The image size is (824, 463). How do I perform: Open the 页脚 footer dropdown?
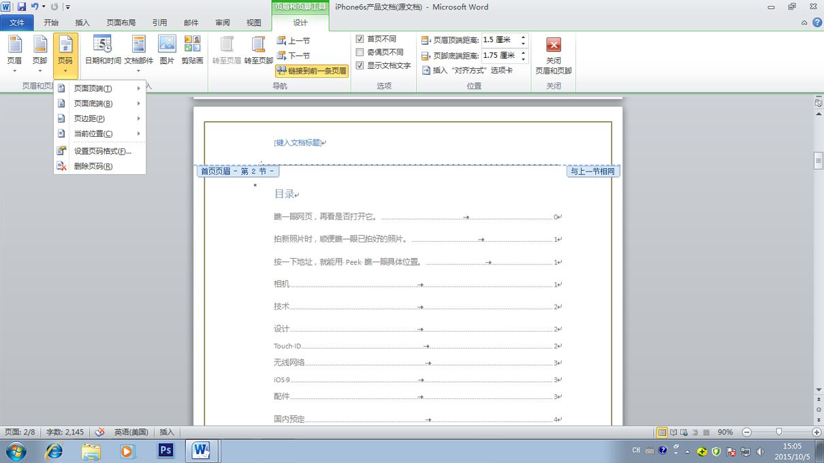(x=40, y=54)
